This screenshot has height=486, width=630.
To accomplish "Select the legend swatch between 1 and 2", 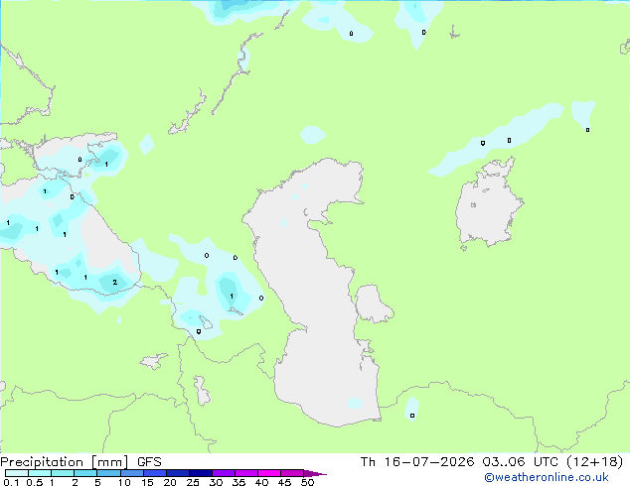I will coord(63,473).
